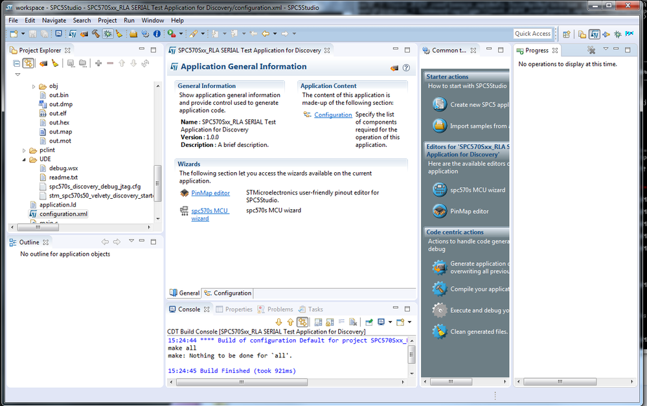Open the File menu
This screenshot has width=647, height=406.
coord(13,20)
